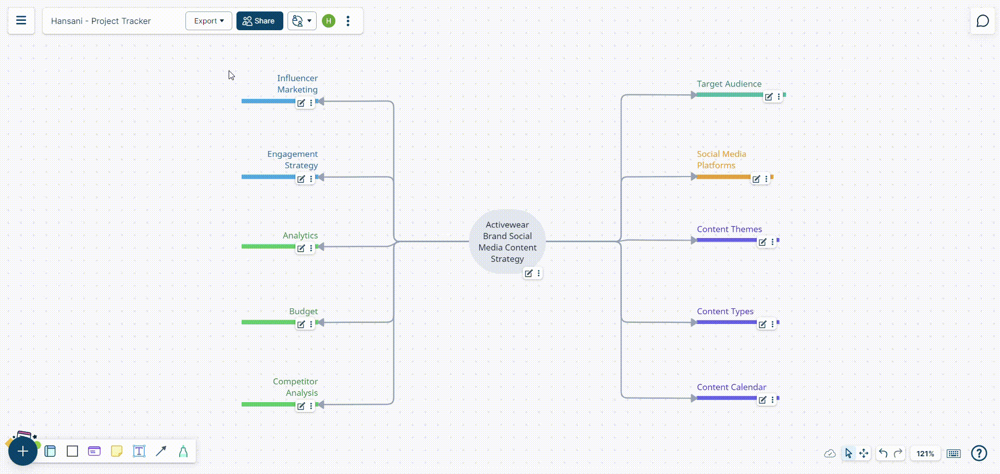Edit the Engagement Strategy node
This screenshot has height=474, width=1000.
coord(301,179)
